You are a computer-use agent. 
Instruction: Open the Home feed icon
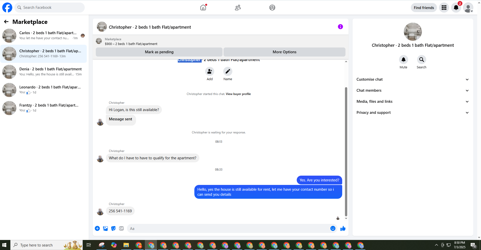pyautogui.click(x=203, y=8)
